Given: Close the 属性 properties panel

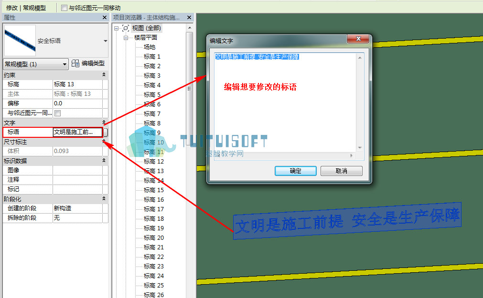Looking at the screenshot, I should pyautogui.click(x=105, y=18).
